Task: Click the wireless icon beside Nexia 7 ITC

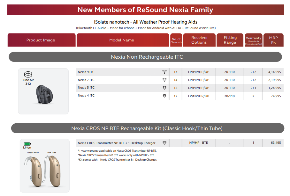Action: click(x=164, y=80)
